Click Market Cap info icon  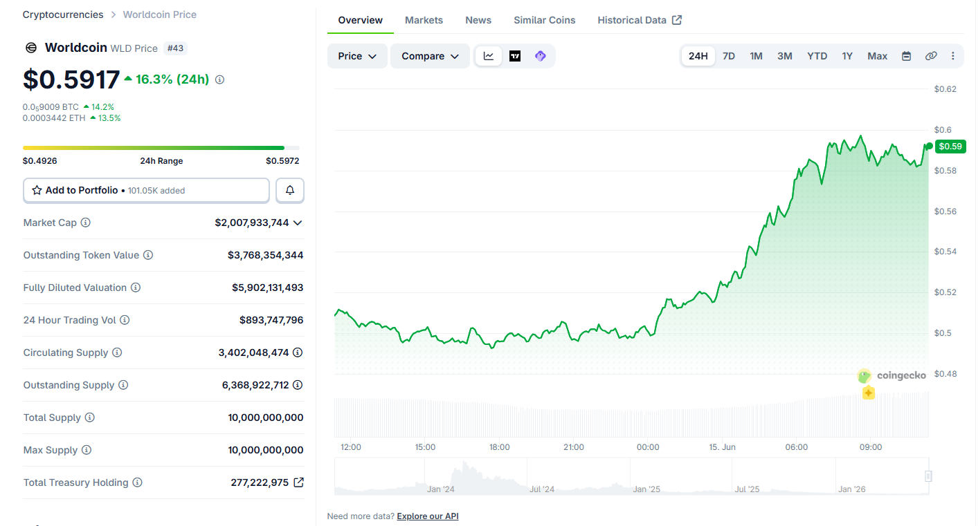[86, 223]
